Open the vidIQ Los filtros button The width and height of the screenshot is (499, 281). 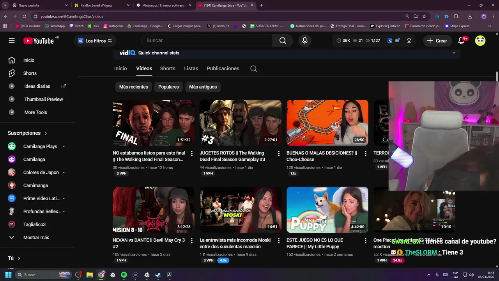click(x=95, y=41)
